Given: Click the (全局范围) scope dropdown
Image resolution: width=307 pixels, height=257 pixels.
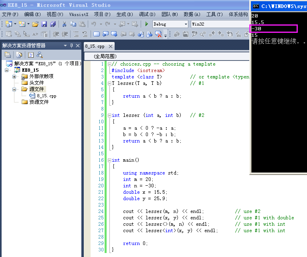Looking at the screenshot, I should pyautogui.click(x=167, y=56).
